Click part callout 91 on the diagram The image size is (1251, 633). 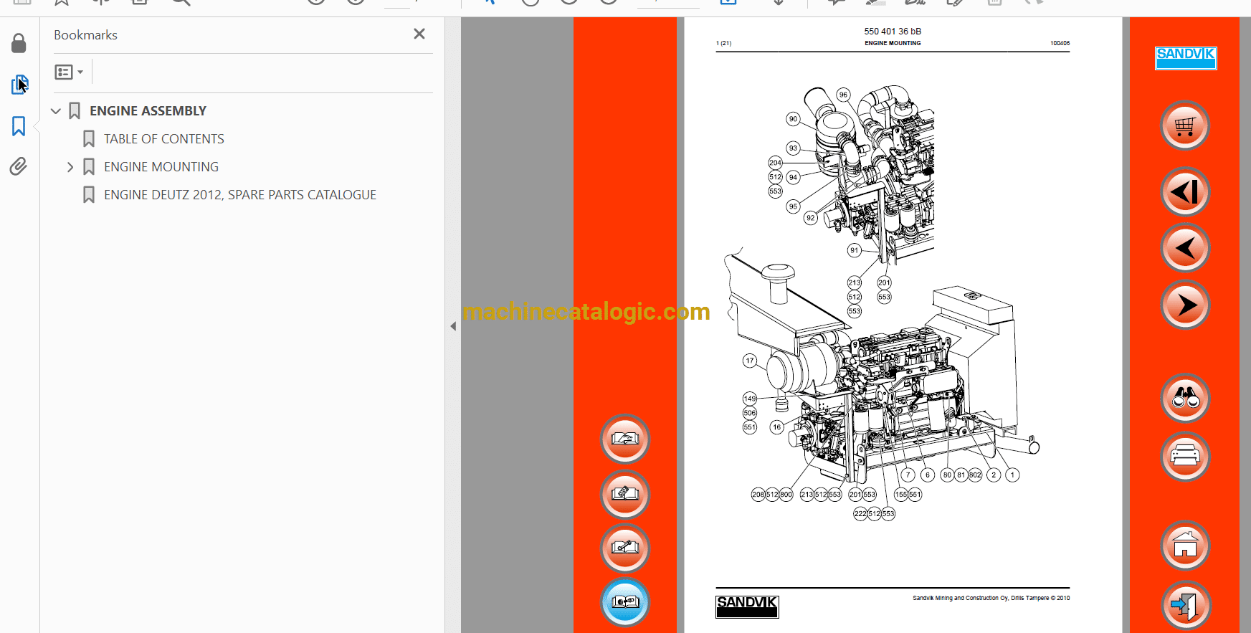[x=854, y=250]
